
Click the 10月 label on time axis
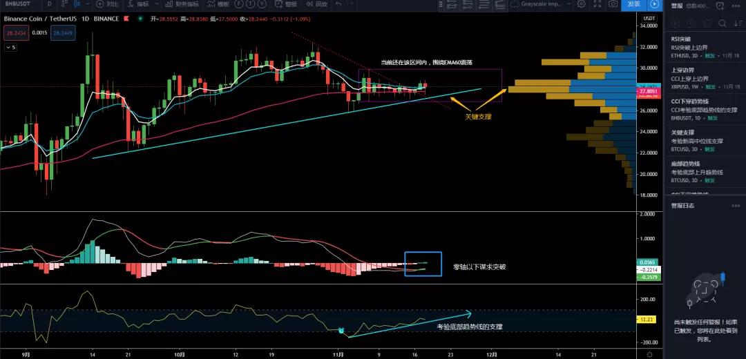point(179,354)
